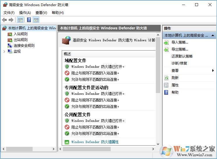Screen dimensions: 217x159
Task: Click the 导入策略 green arrow icon
Action: coord(166,42)
